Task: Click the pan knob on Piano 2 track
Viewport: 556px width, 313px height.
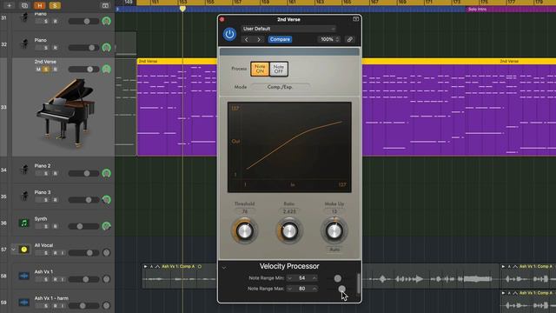Action: pyautogui.click(x=106, y=173)
